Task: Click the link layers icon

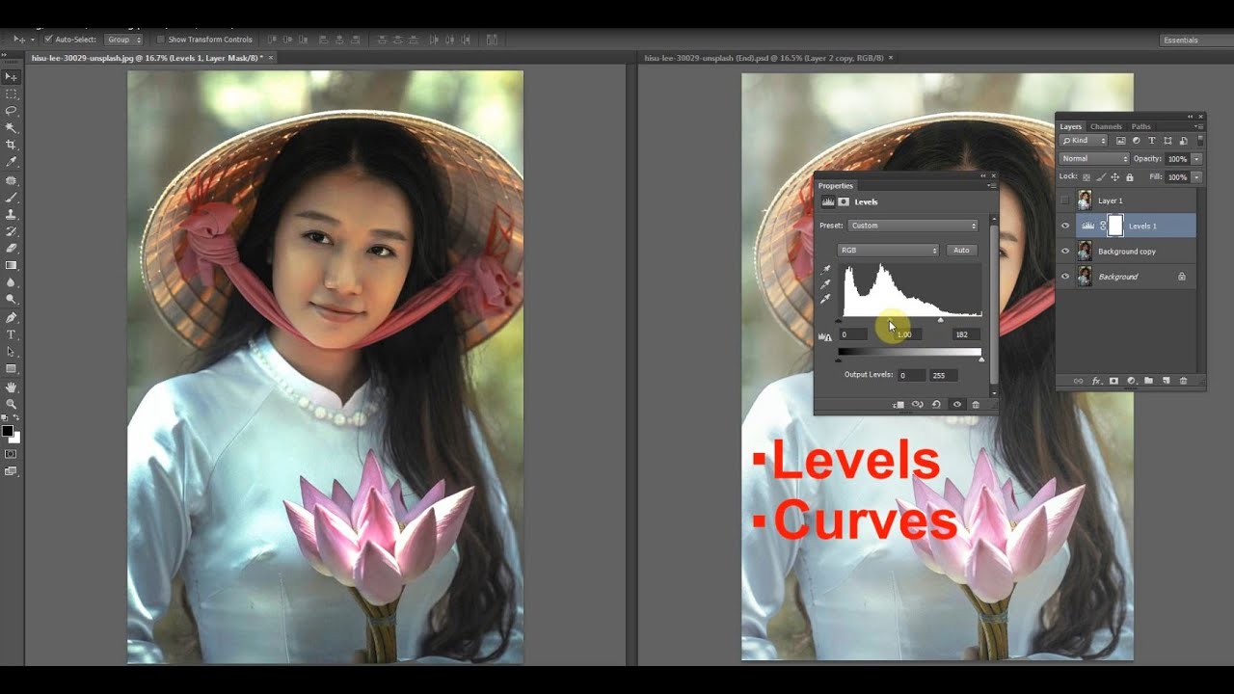Action: 1078,381
